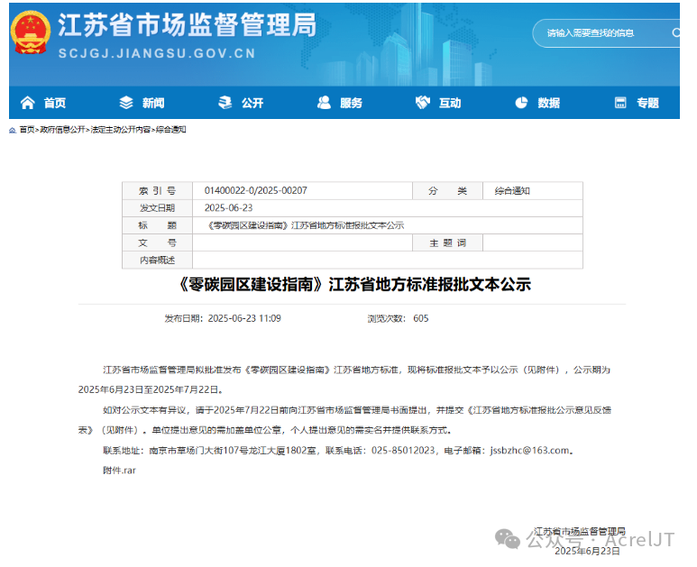The image size is (697, 567).
Task: Click the 索引号 label cell
Action: [158, 190]
